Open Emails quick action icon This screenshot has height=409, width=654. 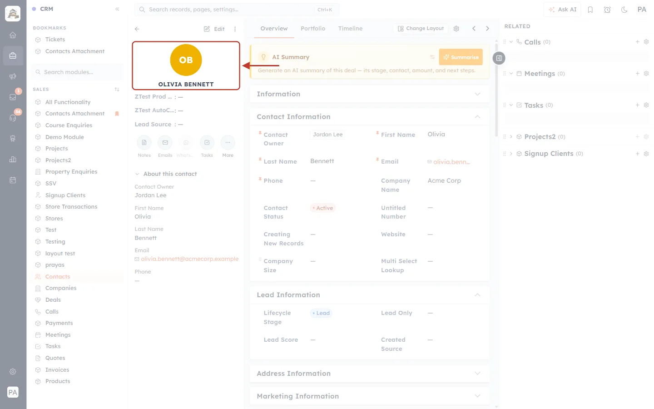165,143
